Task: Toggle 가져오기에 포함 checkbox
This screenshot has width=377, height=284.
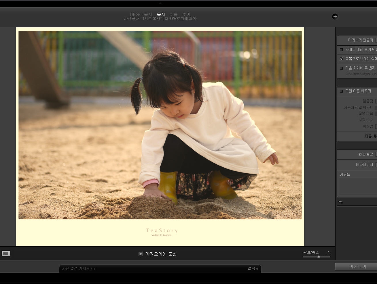Action: pos(141,254)
